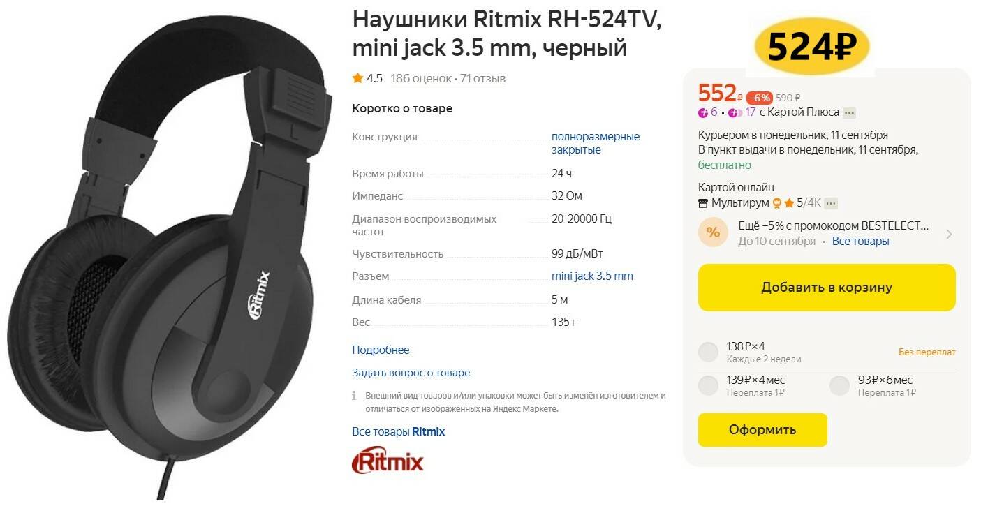Click the Plus cashback points icon
The image size is (981, 520).
coord(703,113)
